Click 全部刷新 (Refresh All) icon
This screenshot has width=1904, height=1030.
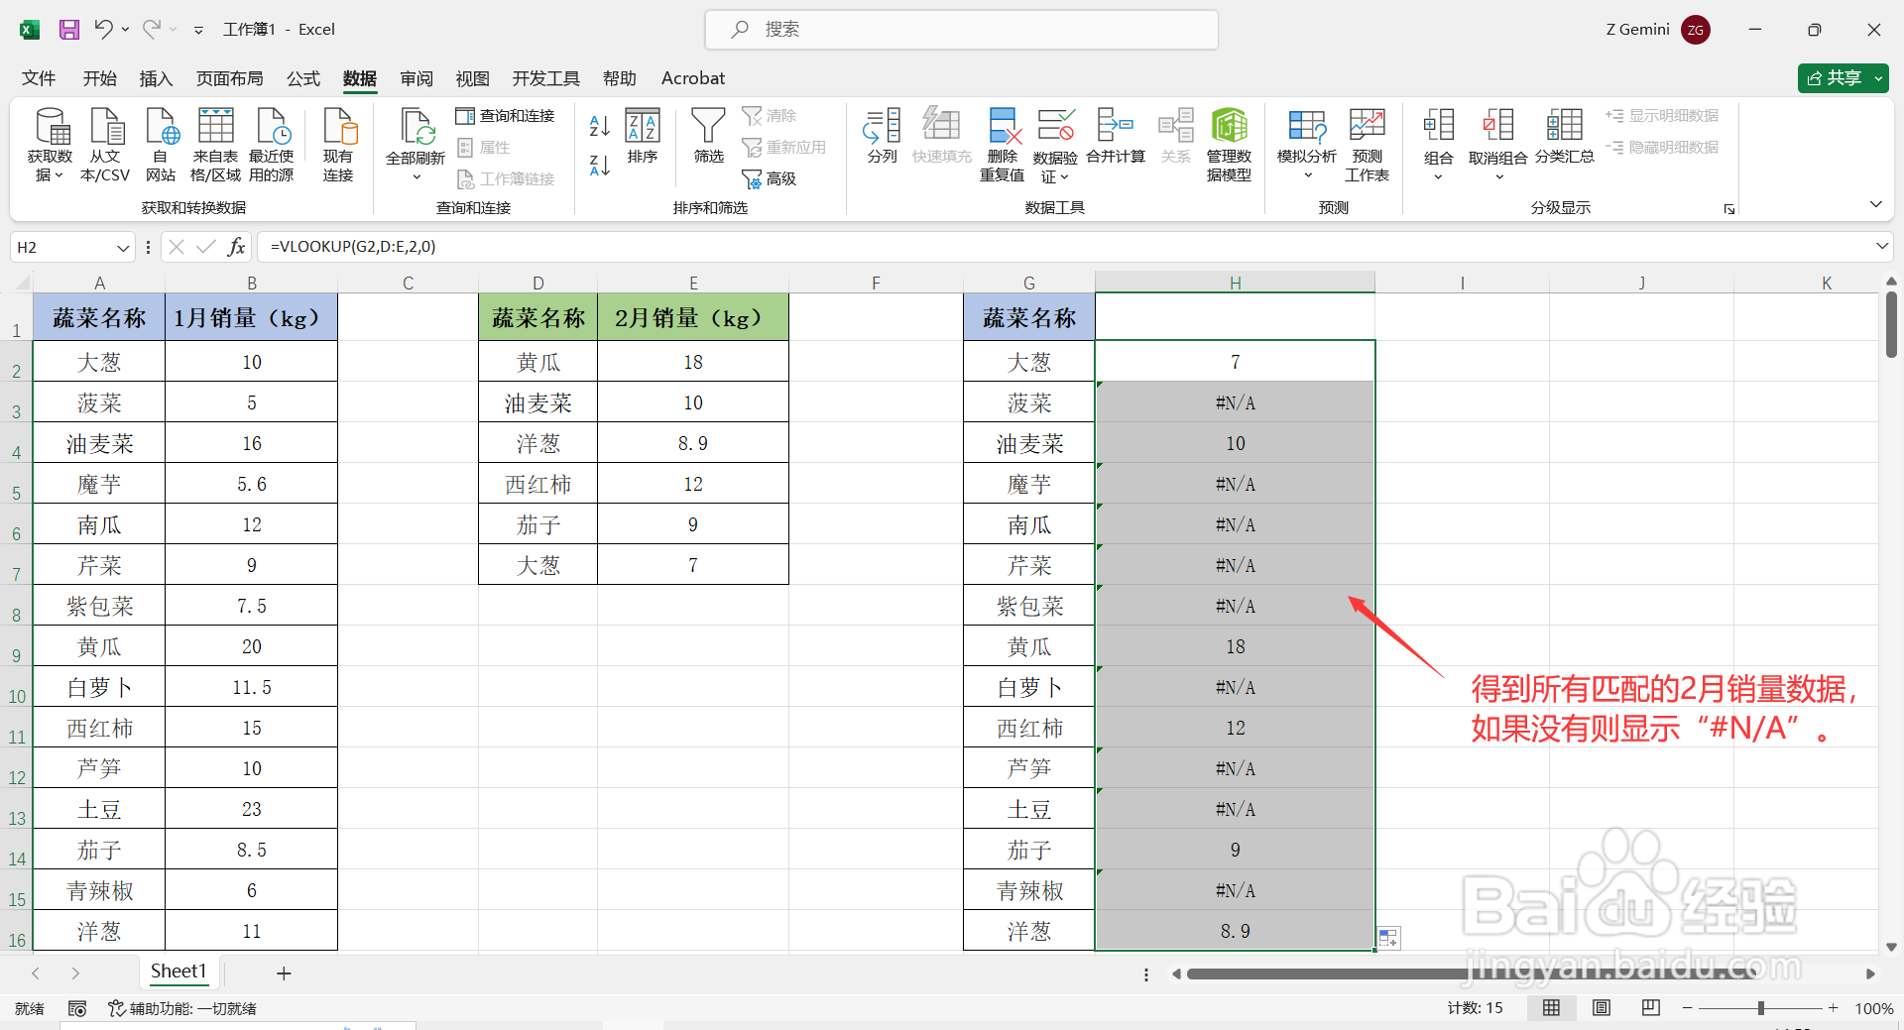point(416,142)
